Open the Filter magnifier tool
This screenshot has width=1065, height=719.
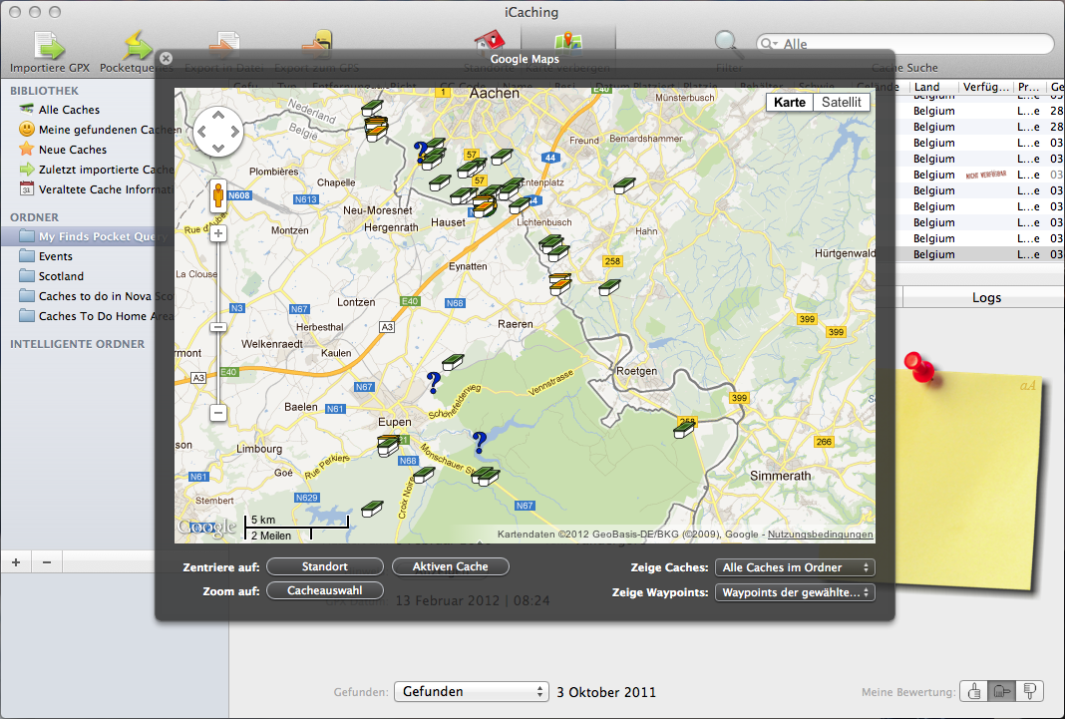point(727,45)
